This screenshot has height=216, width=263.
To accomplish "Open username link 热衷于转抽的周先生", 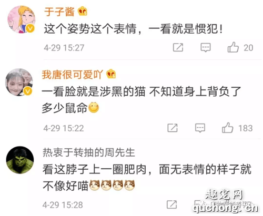I will (x=89, y=152).
